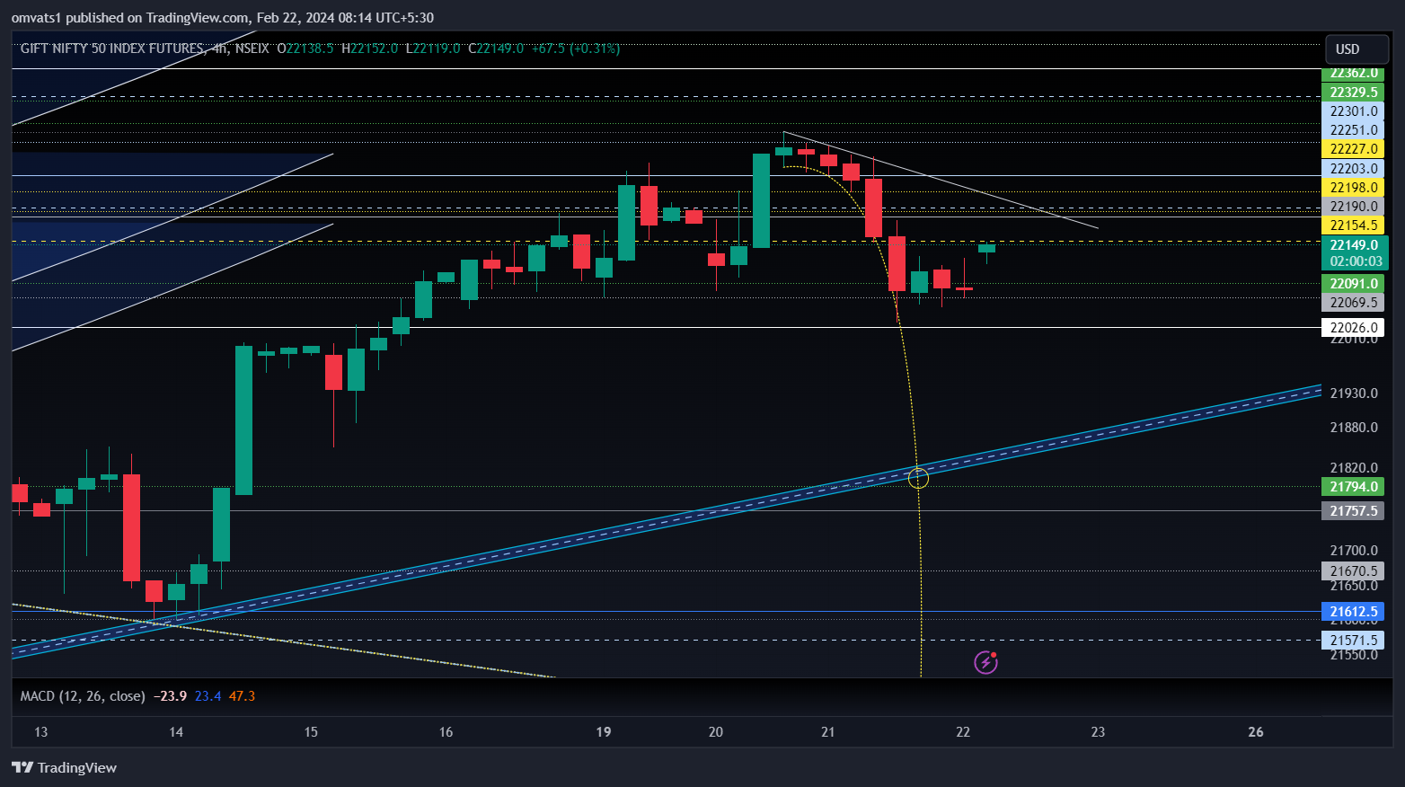The width and height of the screenshot is (1405, 787).
Task: Click the purple lightning bolt icon
Action: click(985, 663)
